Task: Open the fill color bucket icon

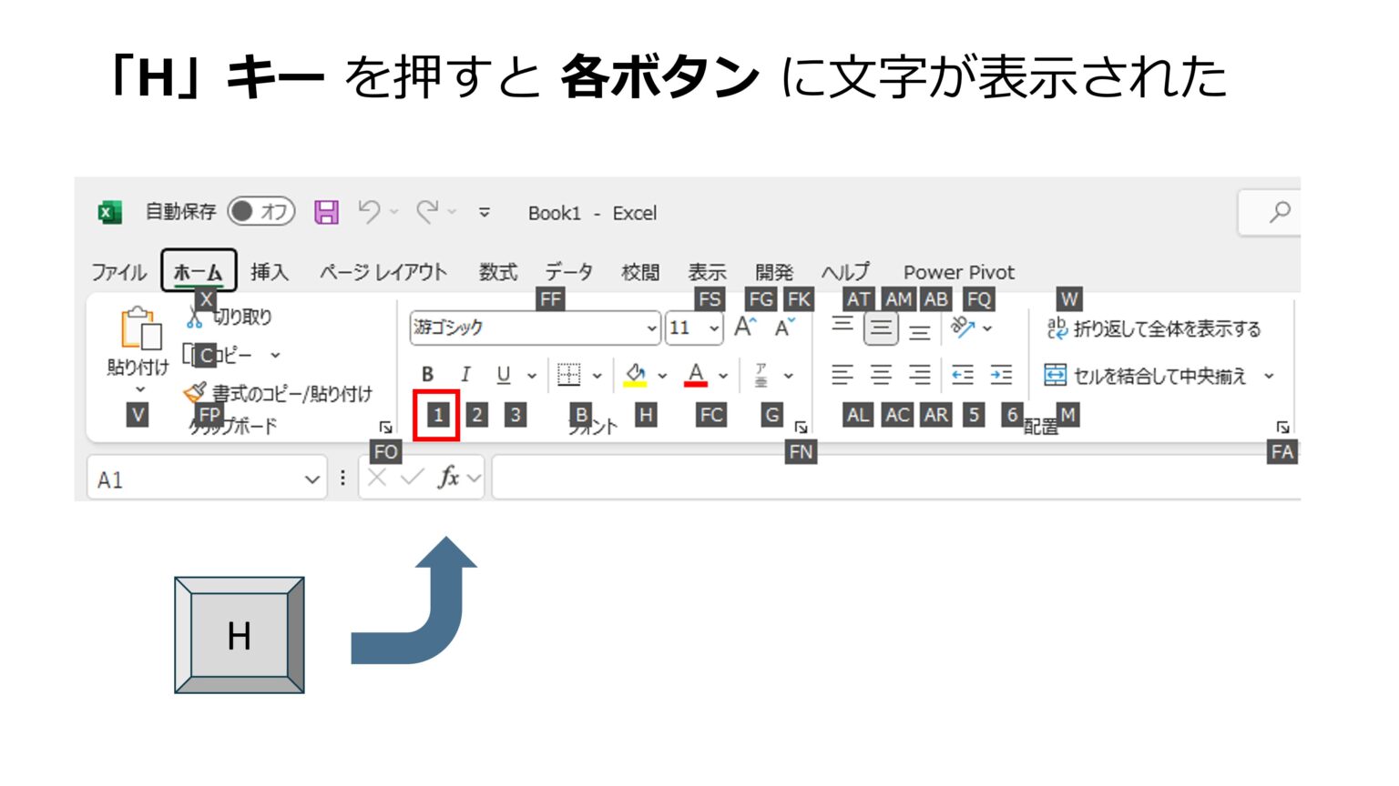Action: tap(635, 373)
